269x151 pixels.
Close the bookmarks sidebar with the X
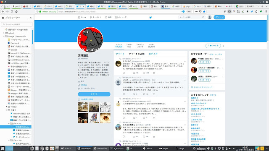[x=31, y=18]
